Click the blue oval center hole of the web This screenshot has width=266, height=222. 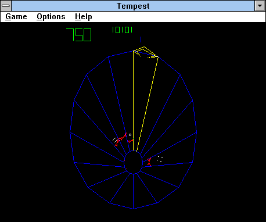tap(133, 162)
